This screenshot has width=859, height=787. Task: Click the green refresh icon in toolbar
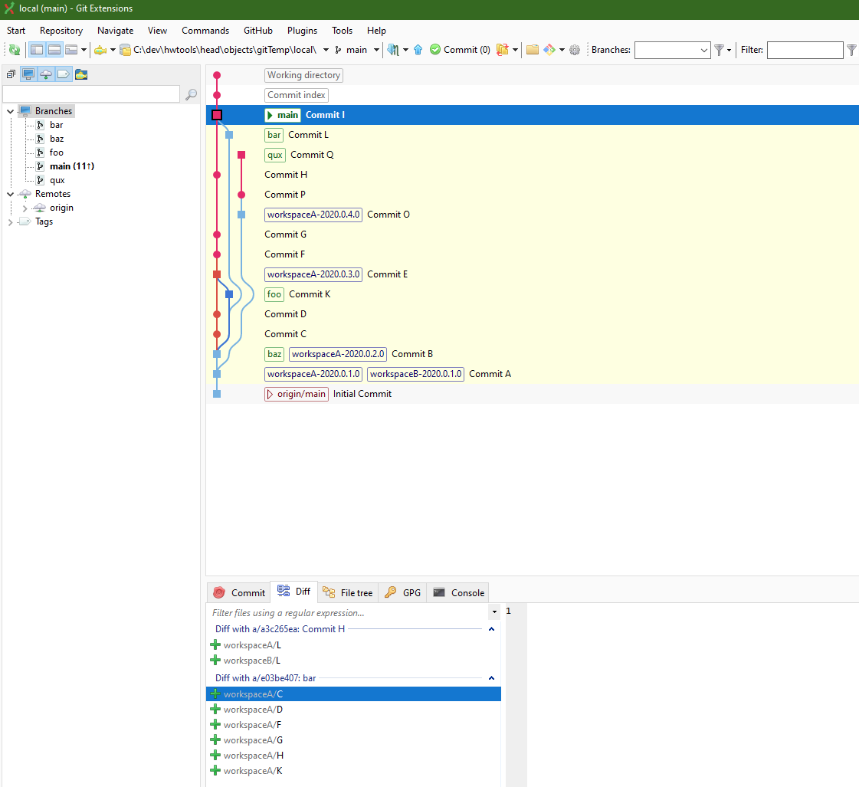[x=15, y=50]
